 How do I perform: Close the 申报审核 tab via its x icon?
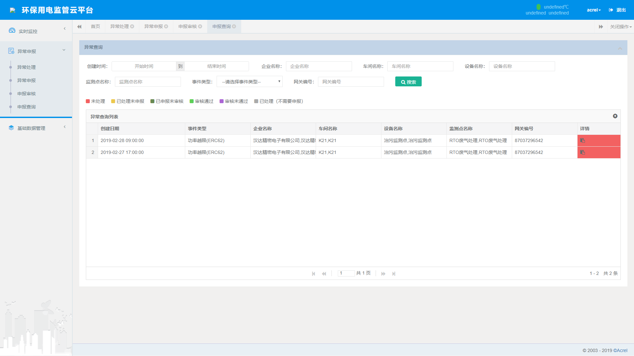pos(200,26)
